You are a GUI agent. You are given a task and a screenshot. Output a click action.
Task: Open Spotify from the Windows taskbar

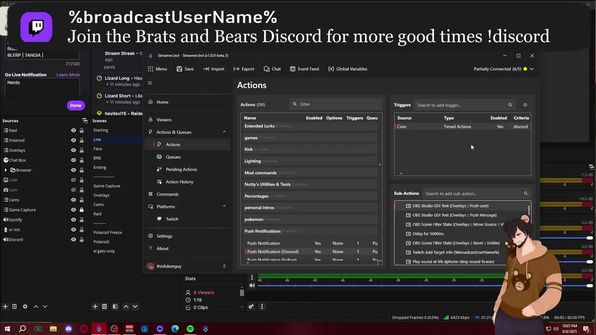(190, 329)
